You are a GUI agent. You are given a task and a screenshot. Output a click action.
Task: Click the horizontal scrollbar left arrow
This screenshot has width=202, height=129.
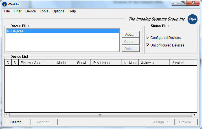point(7,115)
